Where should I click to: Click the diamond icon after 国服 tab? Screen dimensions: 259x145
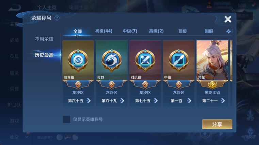pos(229,31)
